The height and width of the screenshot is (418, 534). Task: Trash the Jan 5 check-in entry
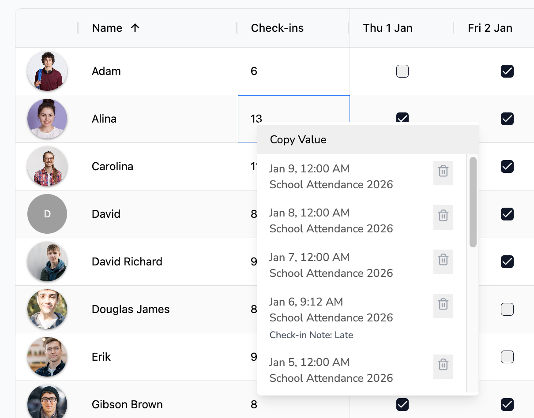[x=443, y=365]
